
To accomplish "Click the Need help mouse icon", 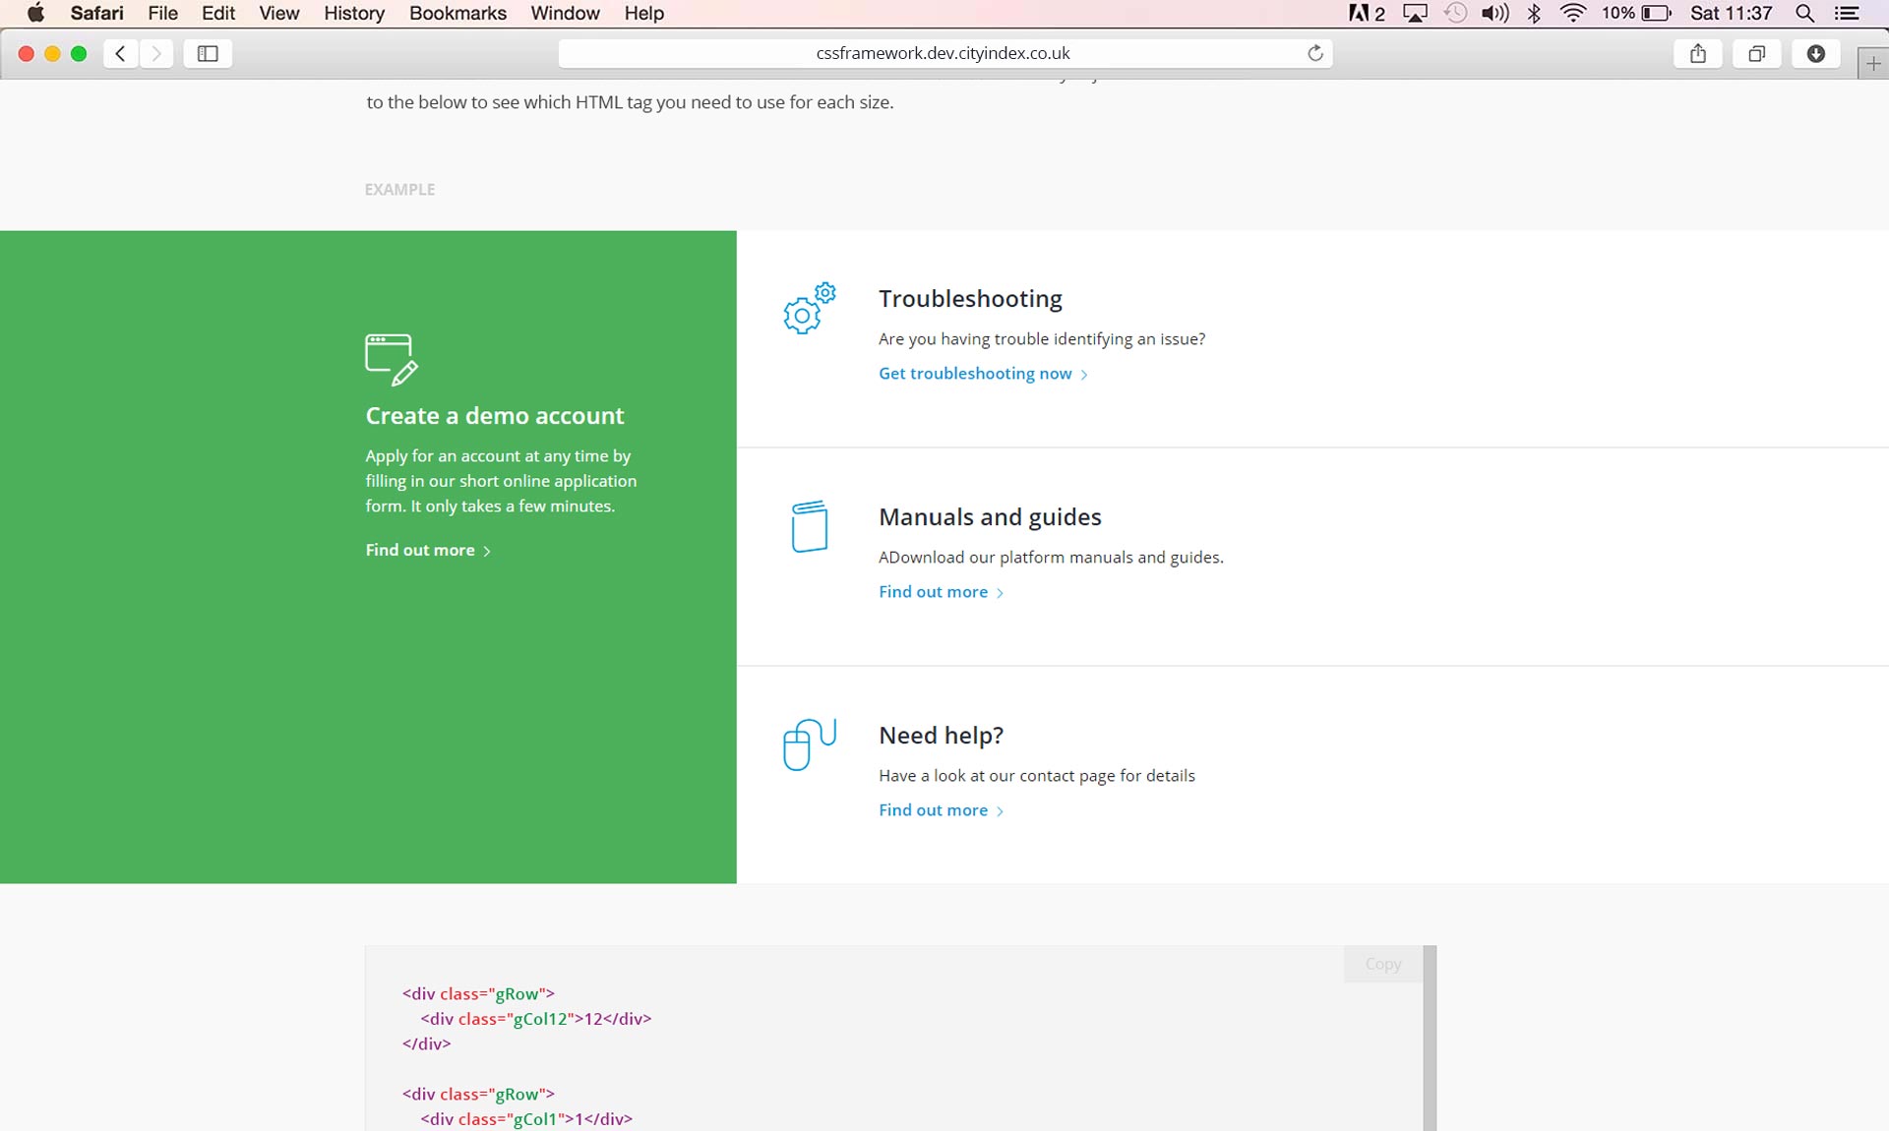I will (x=809, y=744).
